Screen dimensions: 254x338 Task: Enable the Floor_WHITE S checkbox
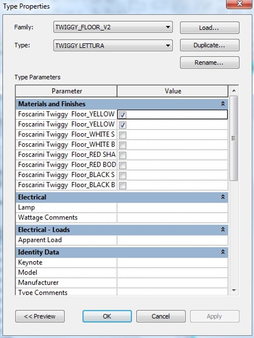122,135
